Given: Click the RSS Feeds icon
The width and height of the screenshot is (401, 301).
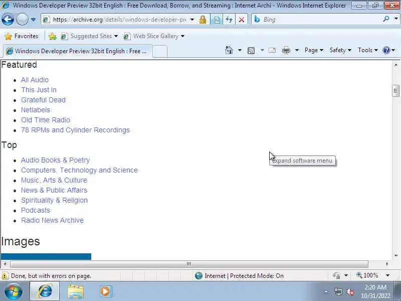Looking at the screenshot, I should (x=251, y=51).
